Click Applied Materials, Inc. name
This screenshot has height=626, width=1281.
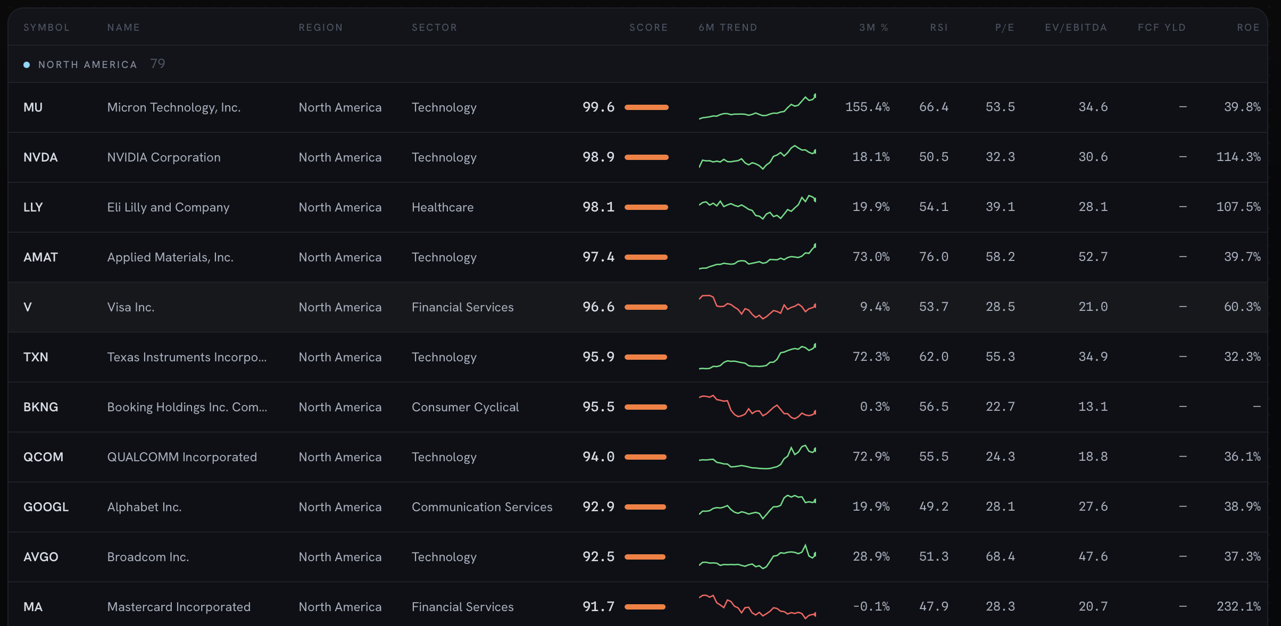(x=170, y=257)
